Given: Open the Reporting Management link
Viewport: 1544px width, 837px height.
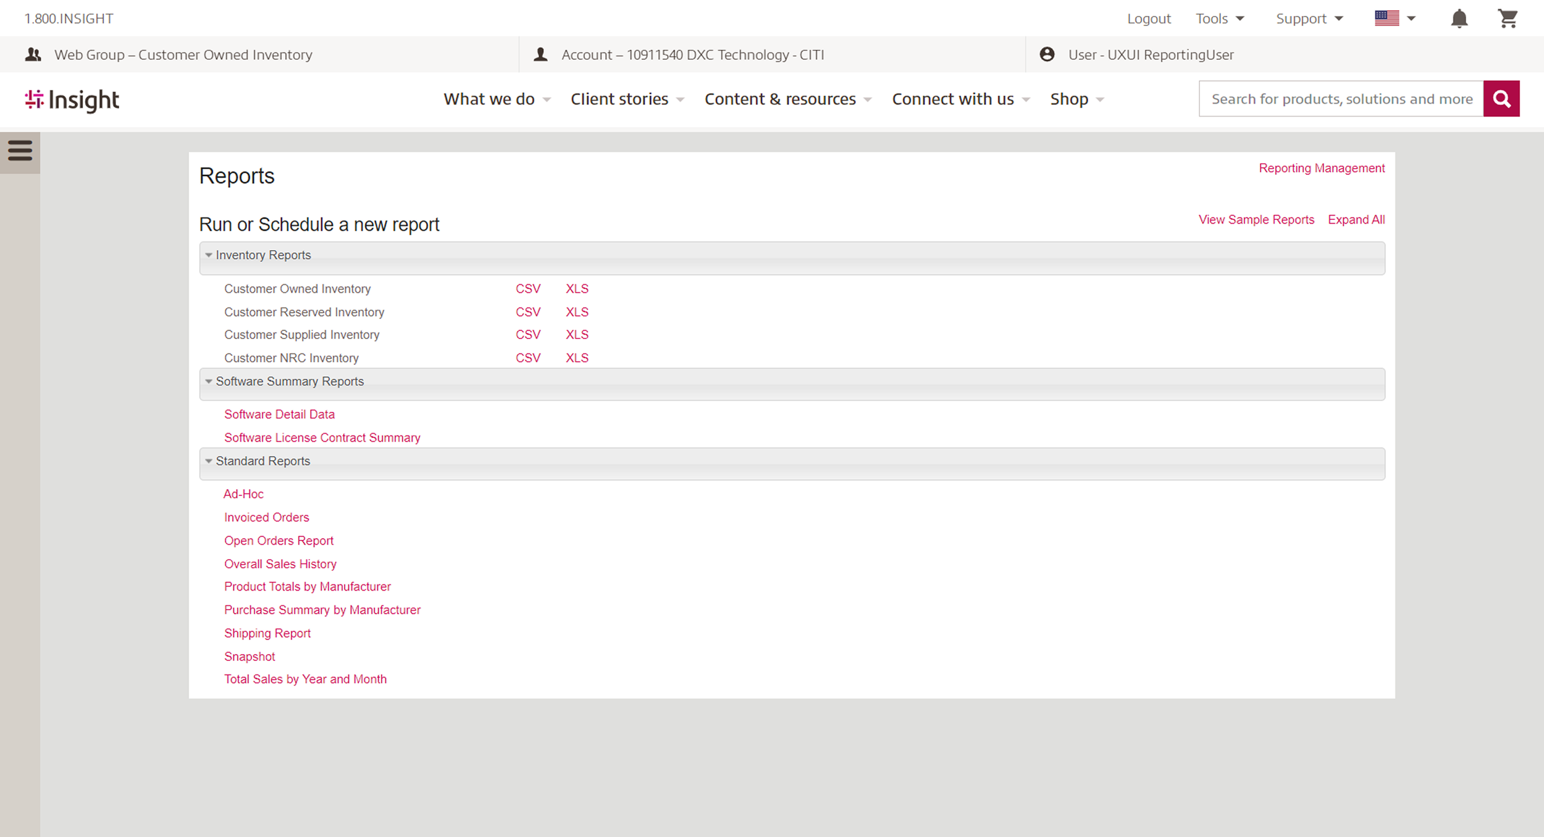Looking at the screenshot, I should coord(1321,168).
